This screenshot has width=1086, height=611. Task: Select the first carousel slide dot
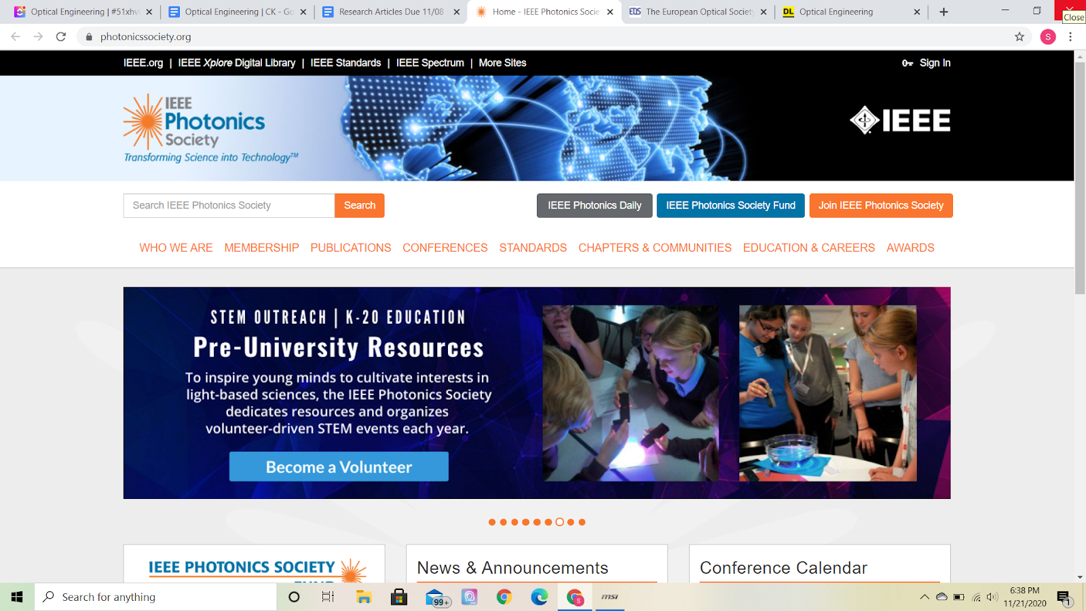492,522
